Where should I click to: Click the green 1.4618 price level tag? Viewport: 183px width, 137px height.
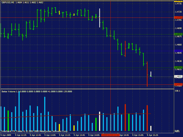click(178, 67)
